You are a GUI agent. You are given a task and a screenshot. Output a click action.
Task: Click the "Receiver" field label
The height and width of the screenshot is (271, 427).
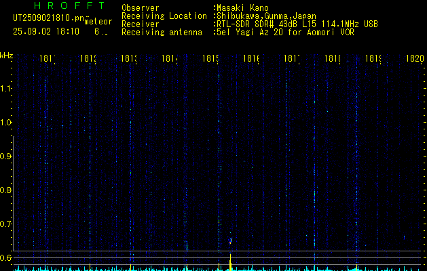pos(141,24)
